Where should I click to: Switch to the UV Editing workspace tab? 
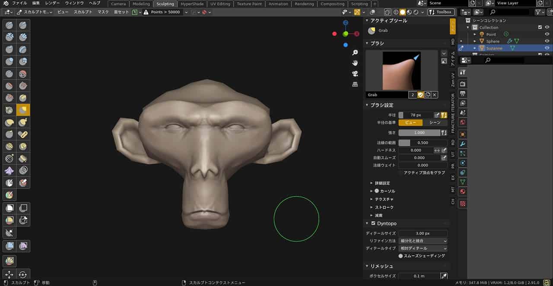coord(220,4)
